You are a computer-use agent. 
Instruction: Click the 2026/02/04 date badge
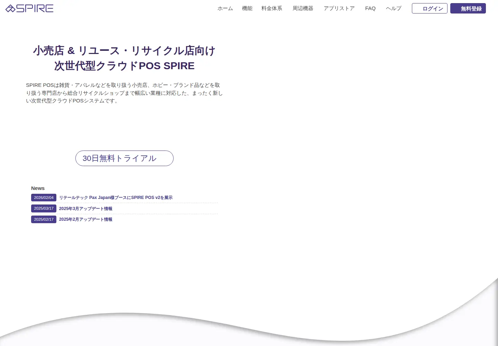tap(44, 198)
